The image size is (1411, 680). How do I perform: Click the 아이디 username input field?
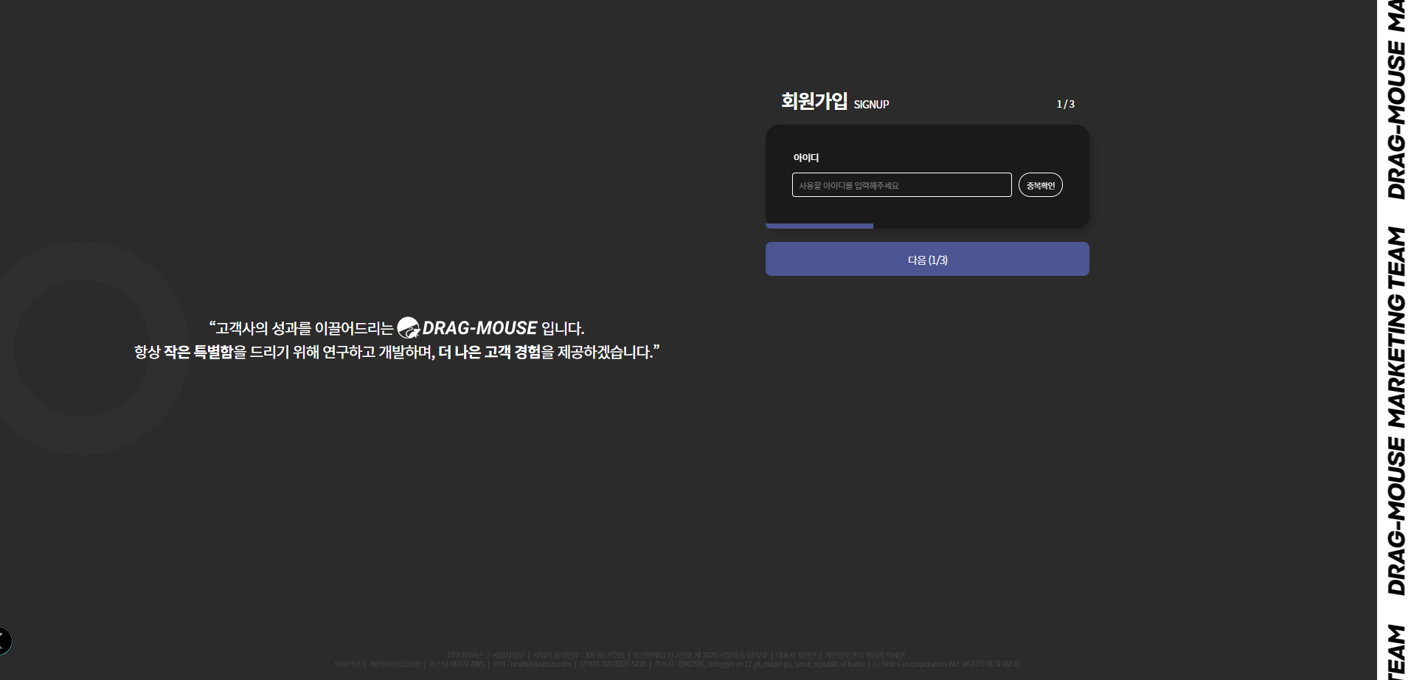point(901,185)
